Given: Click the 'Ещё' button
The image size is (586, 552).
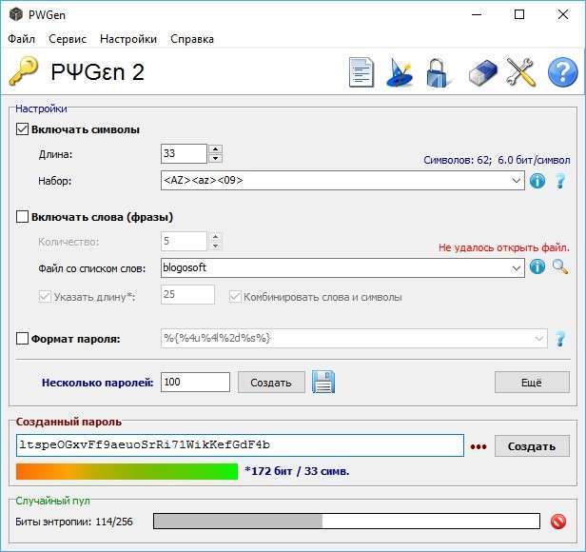Looking at the screenshot, I should [532, 383].
